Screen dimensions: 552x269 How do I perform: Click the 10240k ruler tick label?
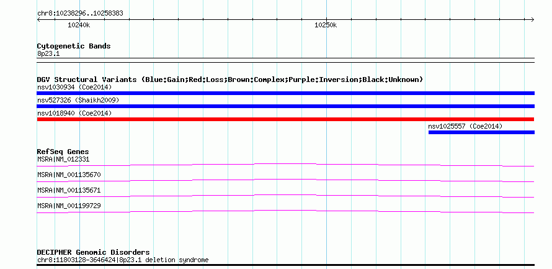79,25
